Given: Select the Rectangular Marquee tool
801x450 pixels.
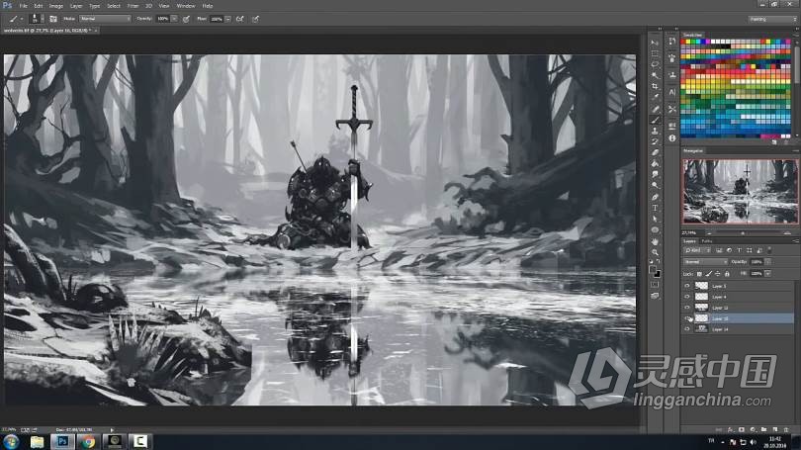Looking at the screenshot, I should click(655, 53).
